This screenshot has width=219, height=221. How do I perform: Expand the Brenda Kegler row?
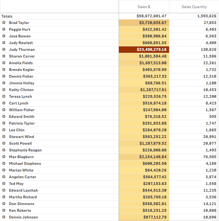click(x=4, y=70)
